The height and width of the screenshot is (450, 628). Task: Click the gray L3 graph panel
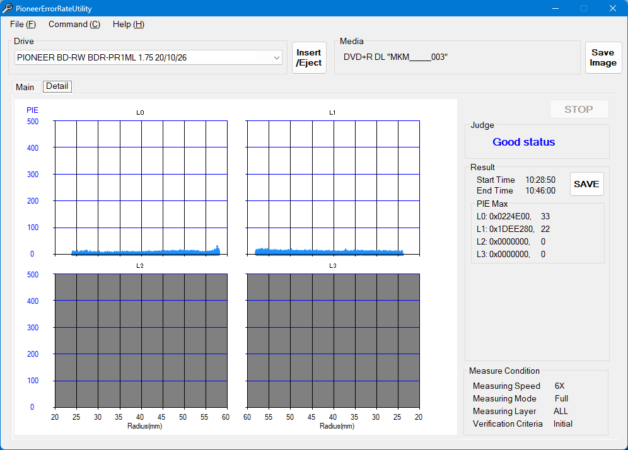pos(333,340)
